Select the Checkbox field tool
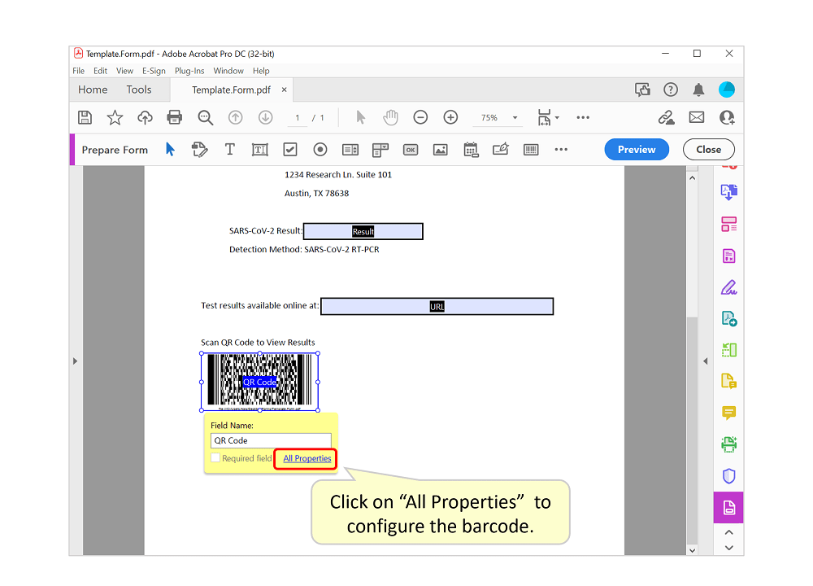 [289, 149]
